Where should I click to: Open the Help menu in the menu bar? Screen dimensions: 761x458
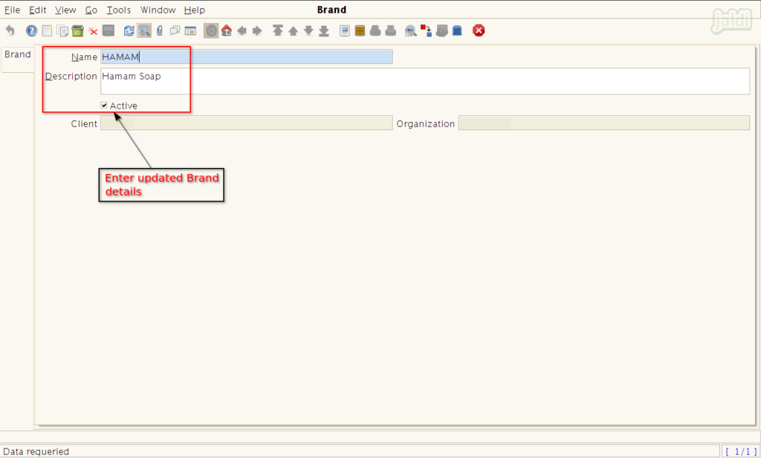[x=195, y=10]
